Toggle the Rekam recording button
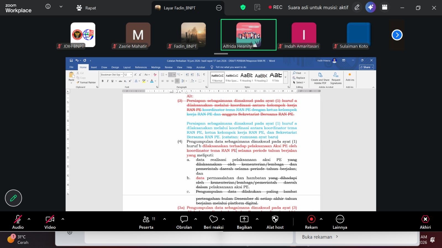The height and width of the screenshot is (248, 442). (x=311, y=222)
